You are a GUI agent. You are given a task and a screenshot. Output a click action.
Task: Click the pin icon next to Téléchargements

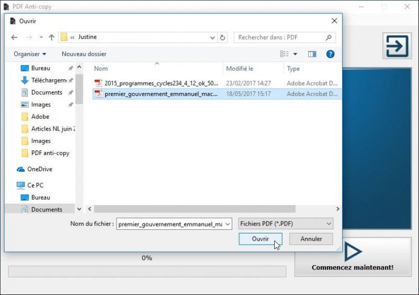71,80
